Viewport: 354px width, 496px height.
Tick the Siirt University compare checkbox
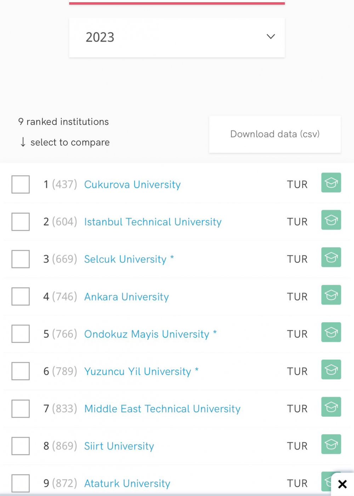(21, 446)
